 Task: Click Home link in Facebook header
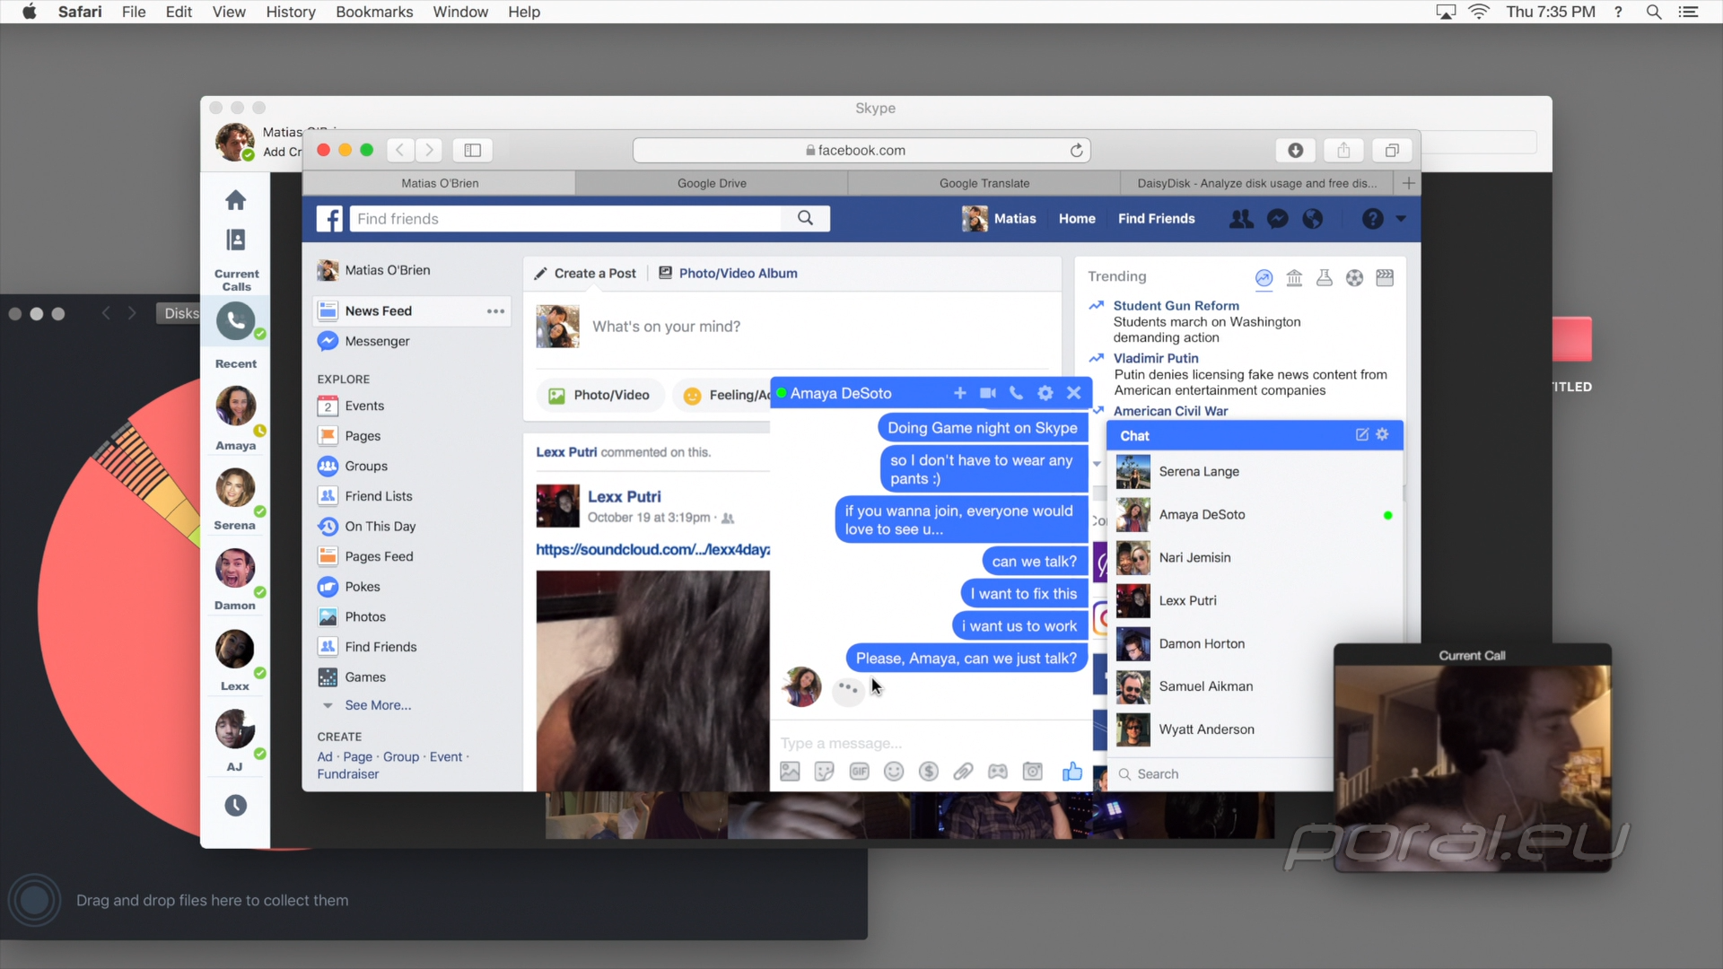coord(1077,219)
